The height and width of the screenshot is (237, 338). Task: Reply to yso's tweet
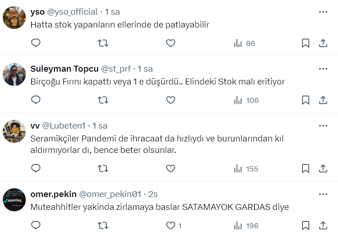tap(36, 43)
